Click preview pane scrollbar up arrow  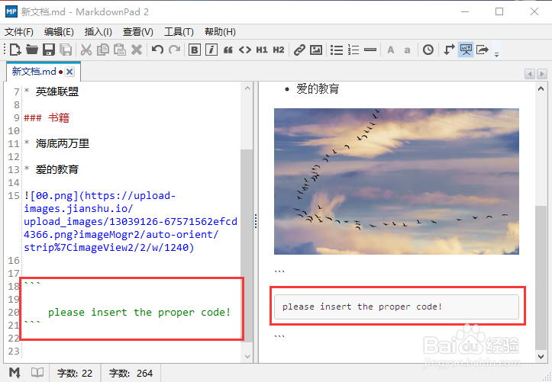coord(541,88)
